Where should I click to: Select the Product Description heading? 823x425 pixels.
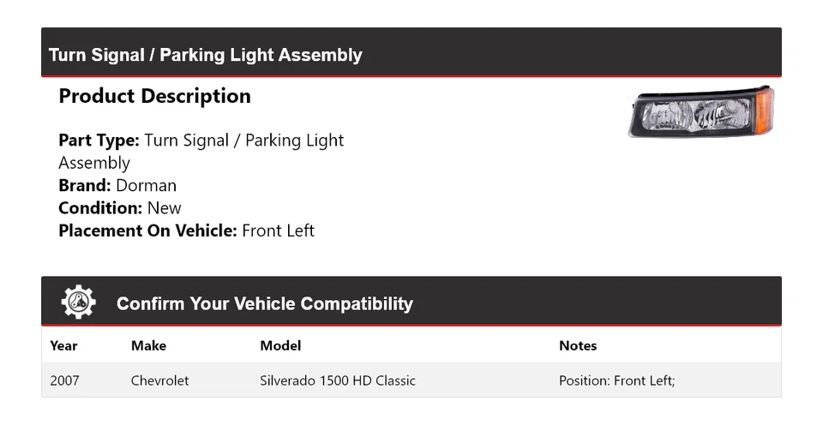(154, 96)
